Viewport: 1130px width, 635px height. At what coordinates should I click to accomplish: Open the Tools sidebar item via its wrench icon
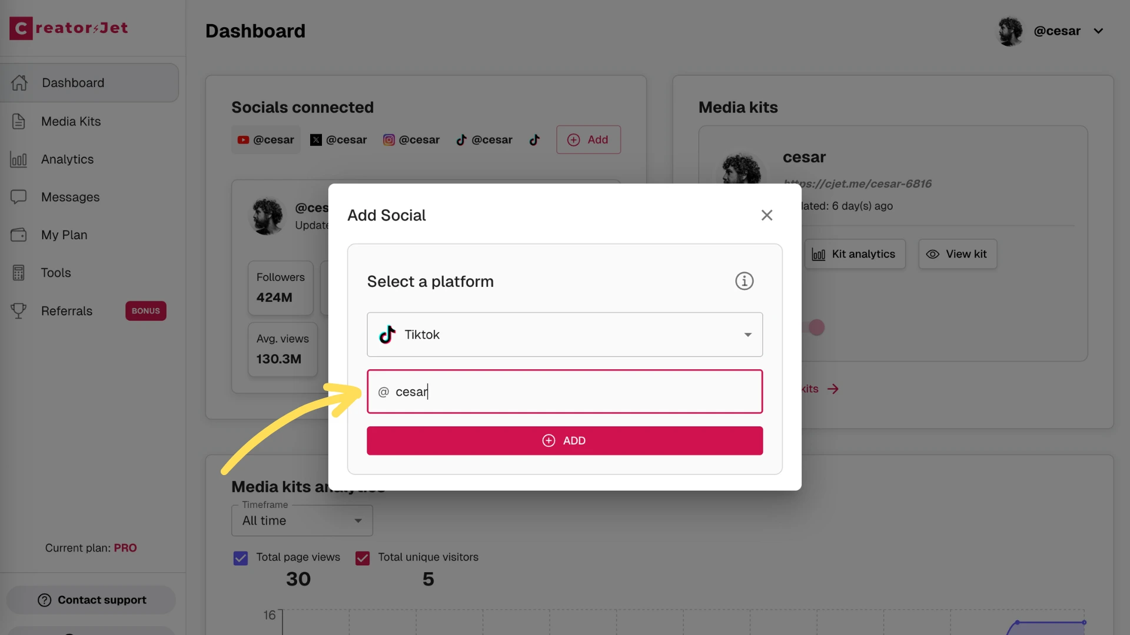pos(19,272)
